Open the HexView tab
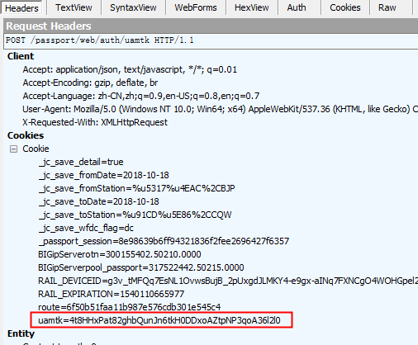 [x=251, y=7]
